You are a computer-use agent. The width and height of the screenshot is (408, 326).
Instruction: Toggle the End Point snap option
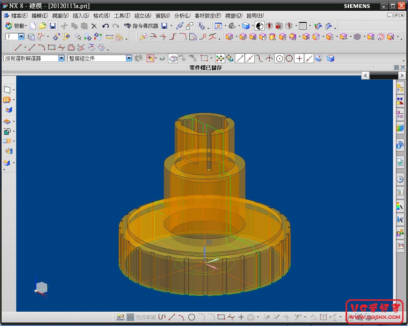tap(240, 58)
